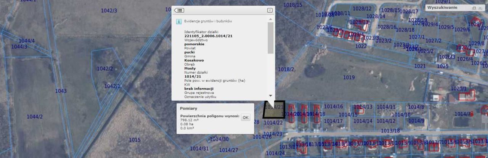Image resolution: width=488 pixels, height=158 pixels.
Task: Select parcel identifier 221105_2.0006.1014/21 text
Action: click(x=208, y=36)
